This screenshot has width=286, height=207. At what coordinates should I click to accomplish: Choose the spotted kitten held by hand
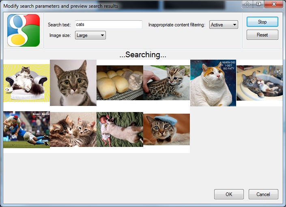coord(166,83)
